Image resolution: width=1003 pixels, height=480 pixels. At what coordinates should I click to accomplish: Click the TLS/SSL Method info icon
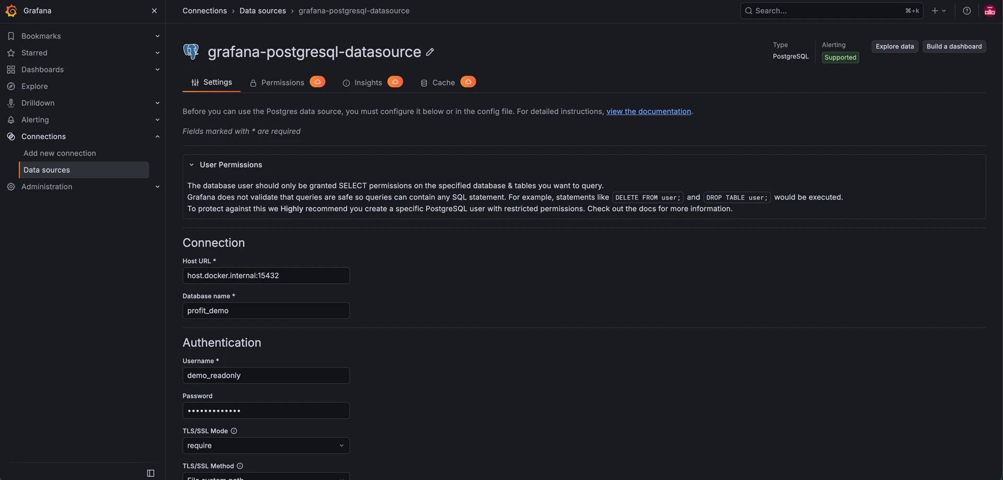click(240, 466)
